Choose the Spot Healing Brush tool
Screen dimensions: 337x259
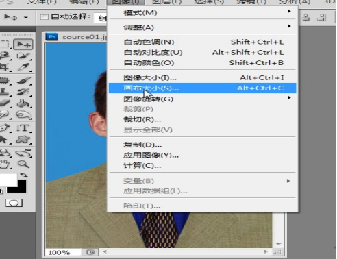(5, 80)
